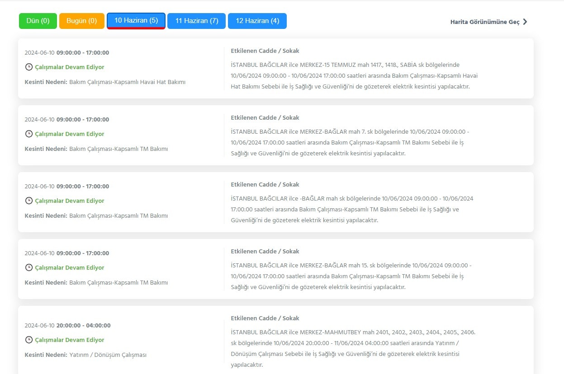This screenshot has height=374, width=564.
Task: Click Çalışmalar Devam Ediyor in the MAHMUTBEY card
Action: pyautogui.click(x=70, y=340)
